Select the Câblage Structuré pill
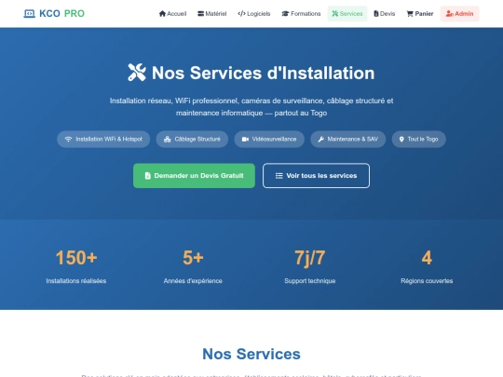This screenshot has width=503, height=377. tap(192, 139)
